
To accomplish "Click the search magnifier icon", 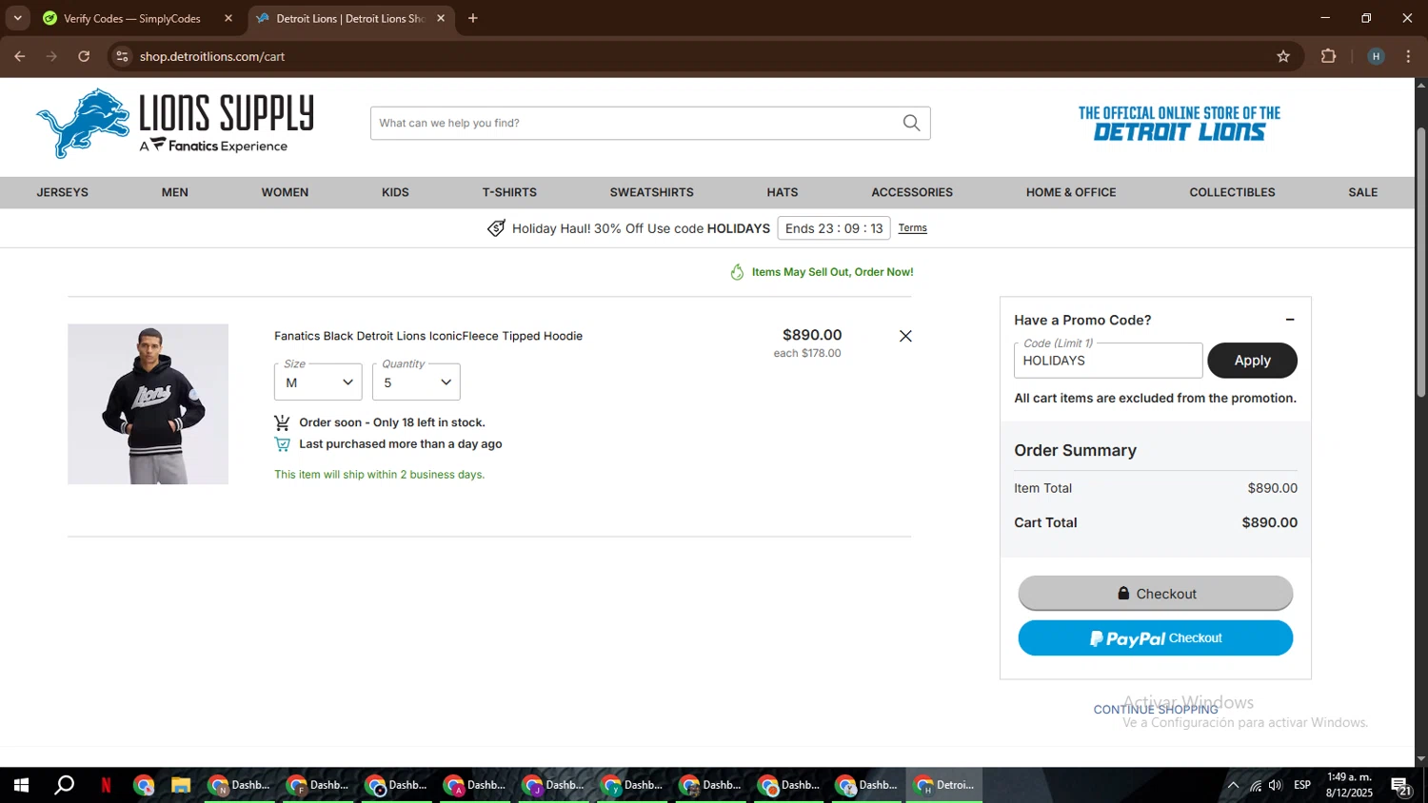I will coord(911,123).
